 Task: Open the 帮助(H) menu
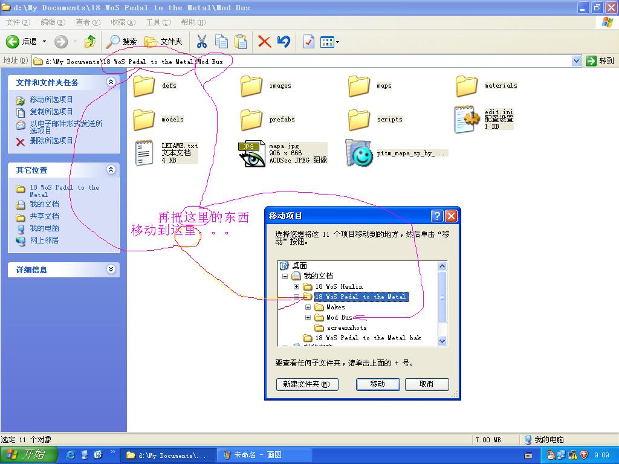click(193, 22)
